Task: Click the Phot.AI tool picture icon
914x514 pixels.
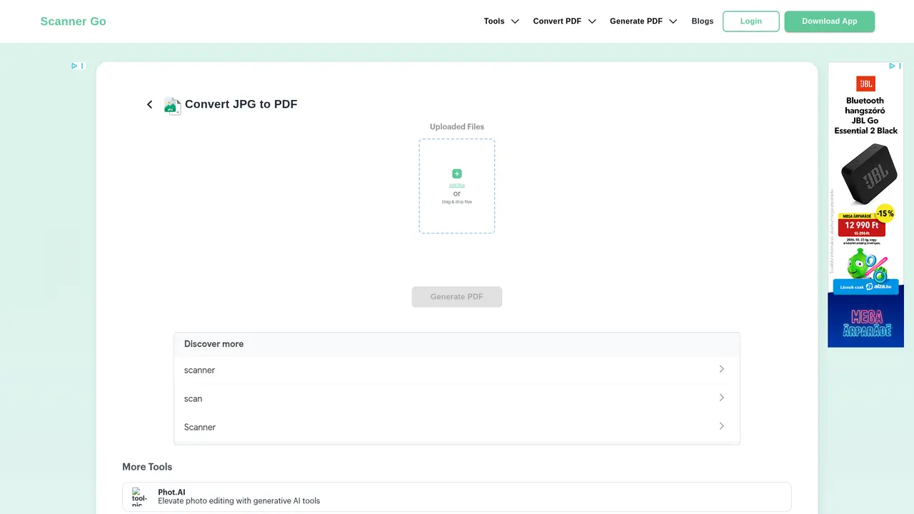Action: coord(140,497)
